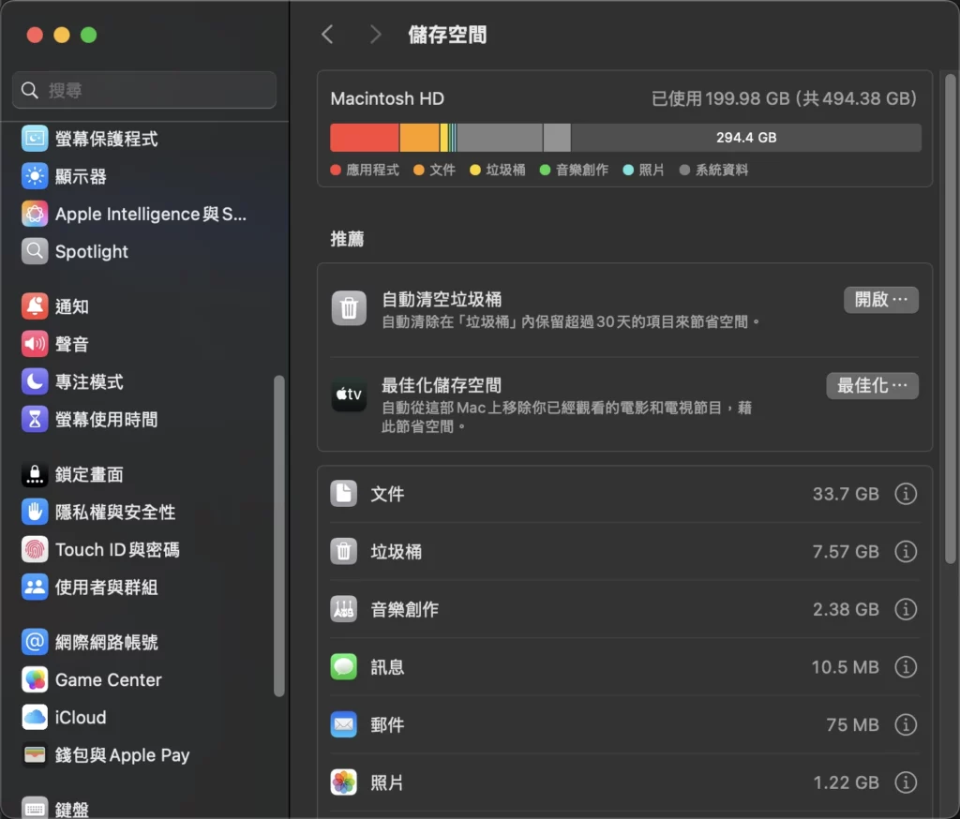The height and width of the screenshot is (819, 960).
Task: Select the 訊息 row label
Action: coord(387,667)
